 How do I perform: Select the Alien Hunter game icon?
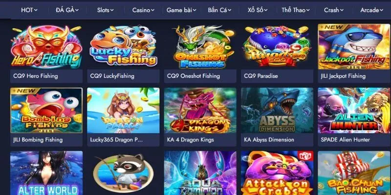coord(354,110)
